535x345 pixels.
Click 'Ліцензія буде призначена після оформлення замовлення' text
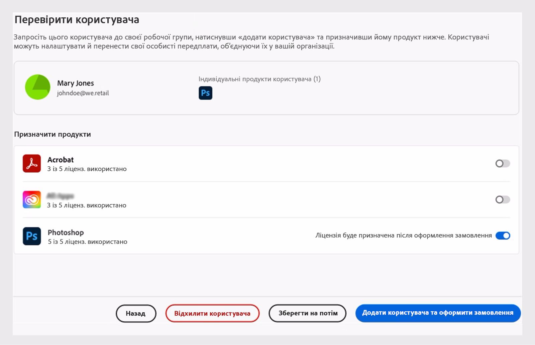point(404,235)
